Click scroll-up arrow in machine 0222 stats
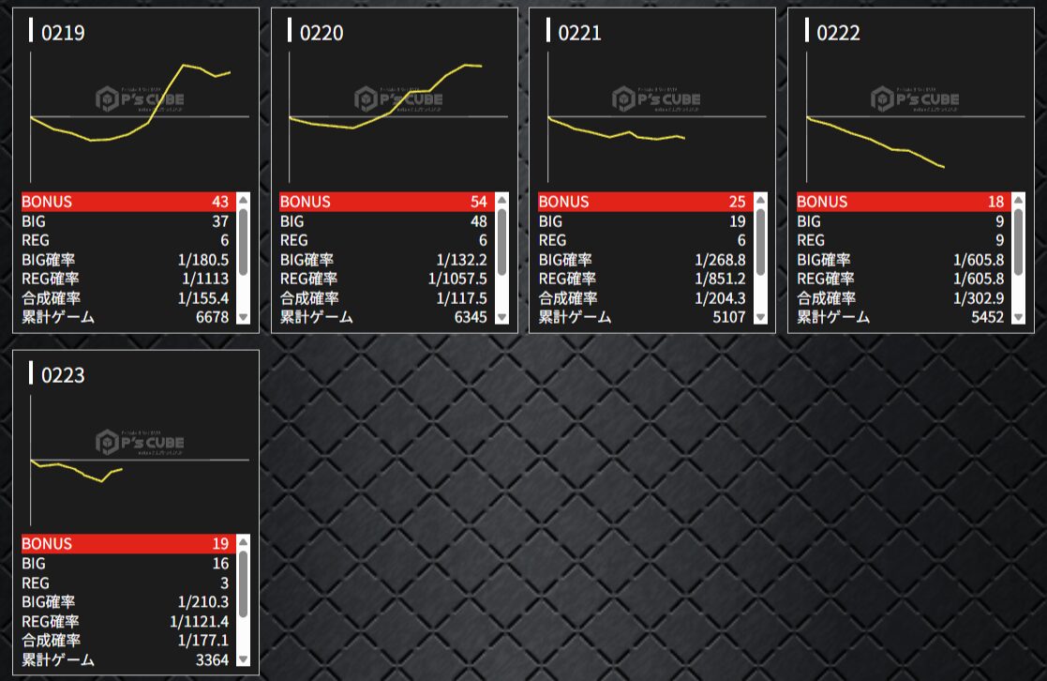Screen dimensions: 1047x681 [x=1019, y=200]
